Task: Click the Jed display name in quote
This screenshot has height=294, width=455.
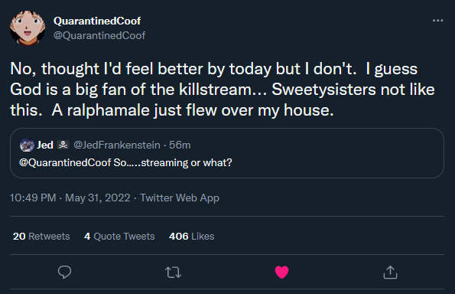Action: click(45, 145)
